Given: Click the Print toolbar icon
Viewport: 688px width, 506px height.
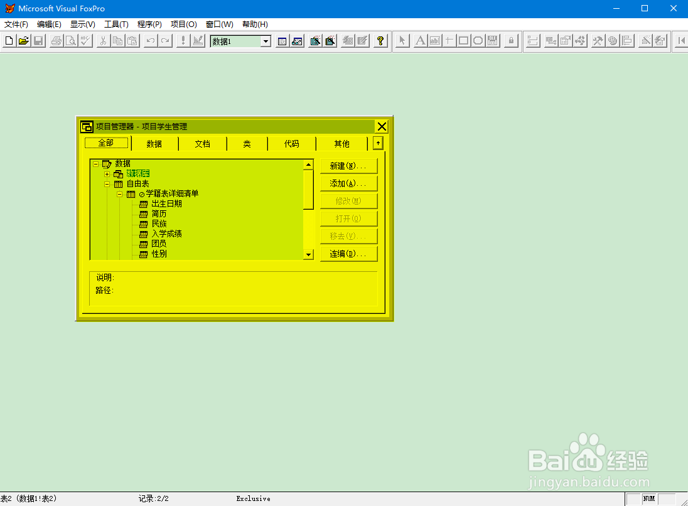Looking at the screenshot, I should [56, 41].
